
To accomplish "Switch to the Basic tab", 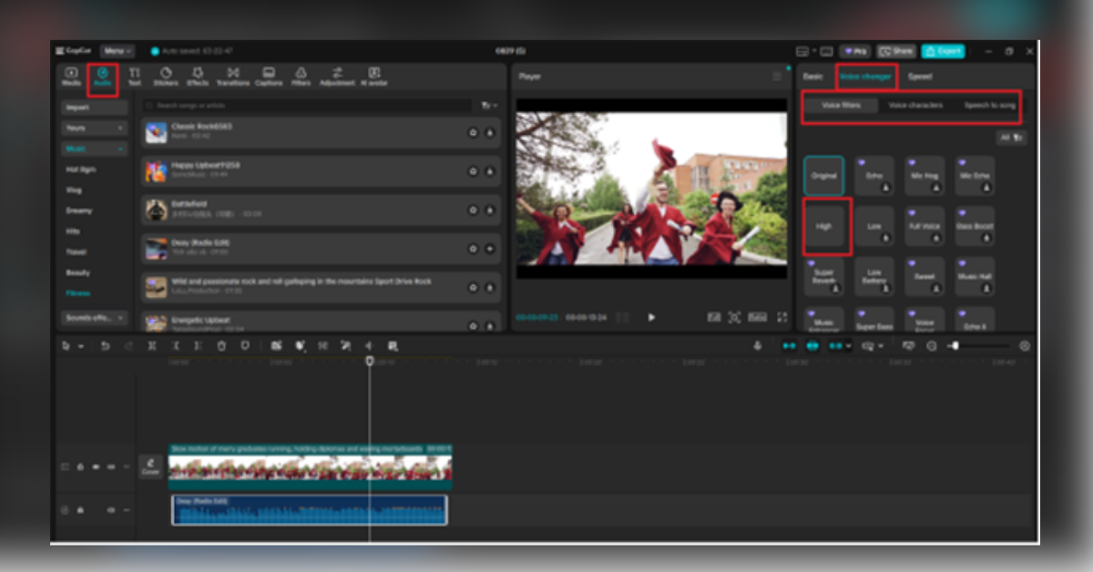I will 812,77.
